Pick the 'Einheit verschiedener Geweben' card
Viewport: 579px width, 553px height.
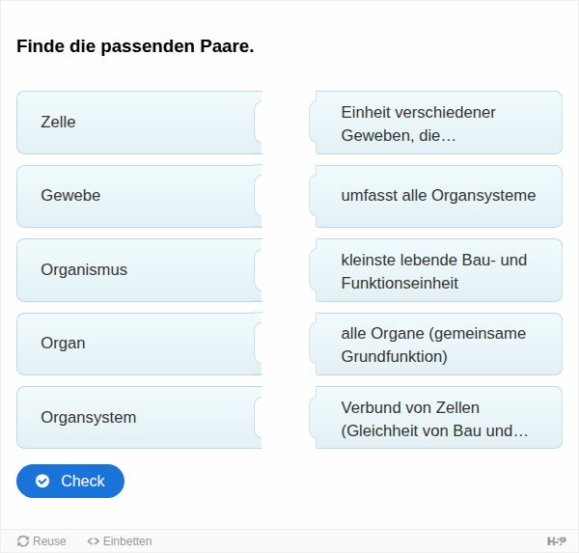[x=436, y=123]
